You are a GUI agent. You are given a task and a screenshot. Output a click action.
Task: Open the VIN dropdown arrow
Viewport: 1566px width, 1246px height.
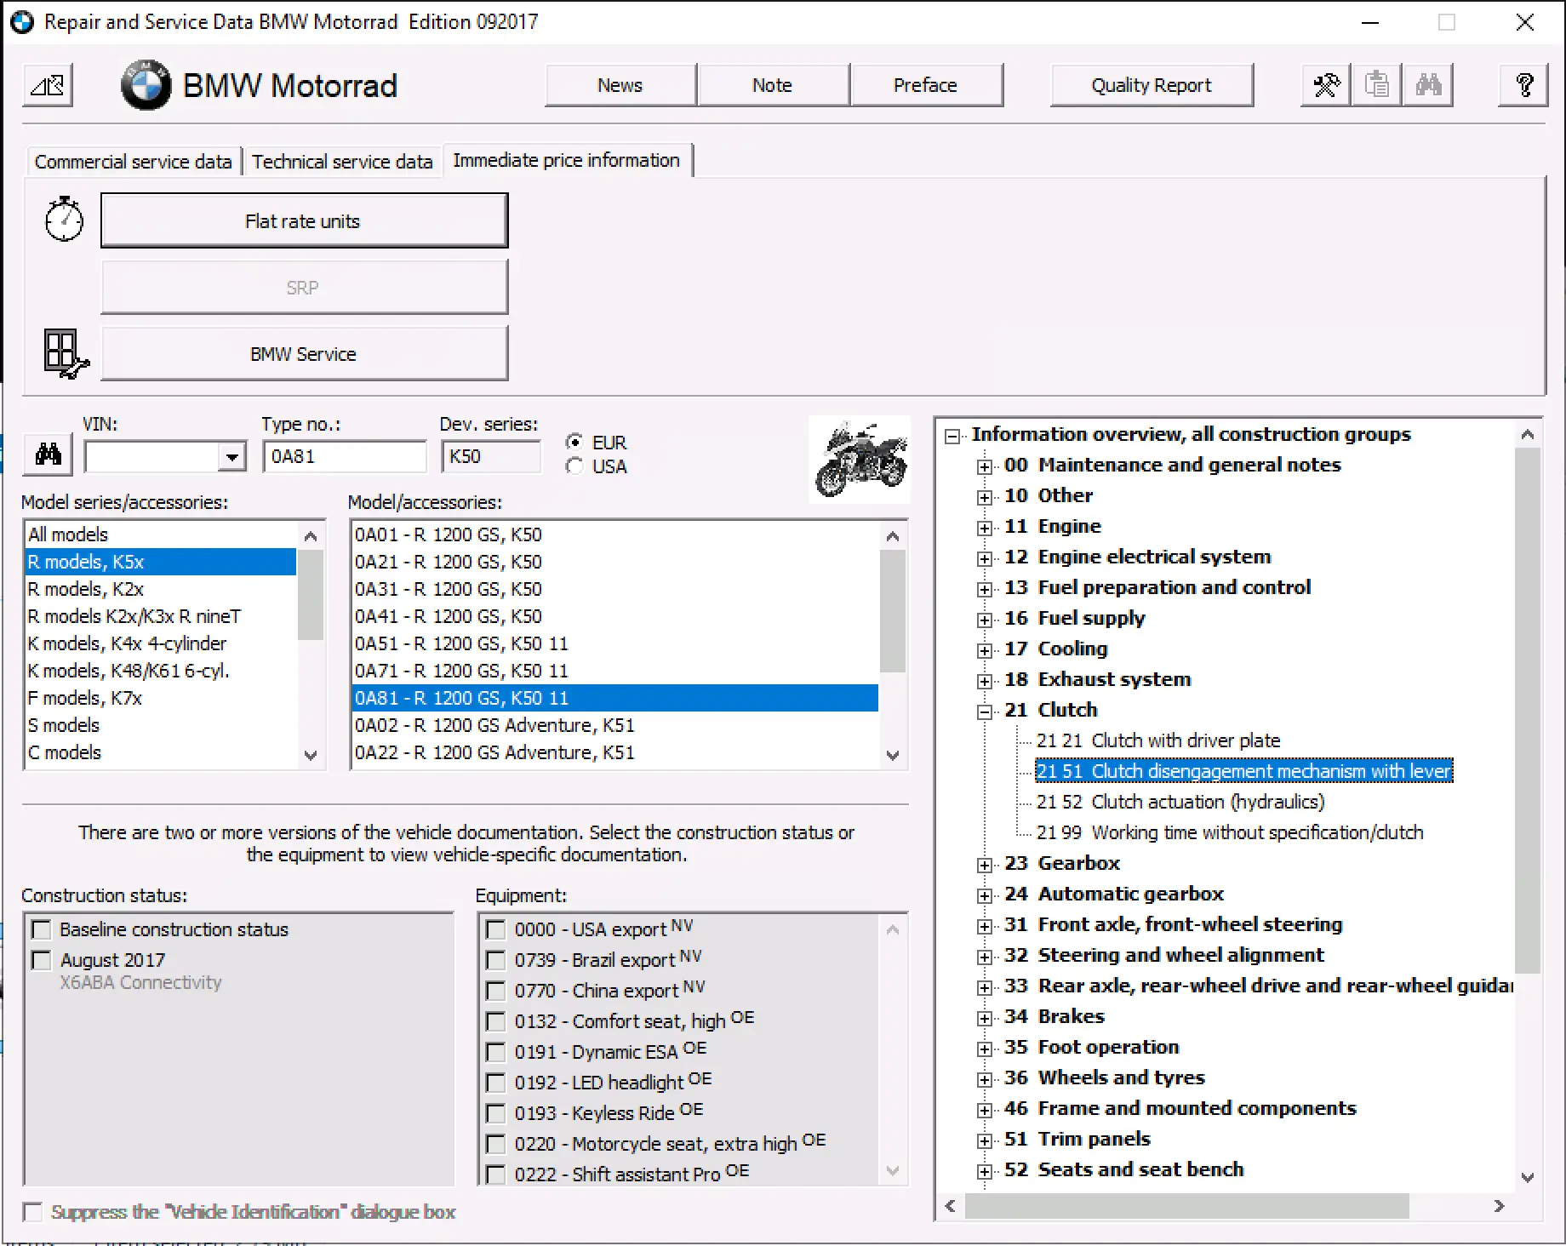point(231,457)
